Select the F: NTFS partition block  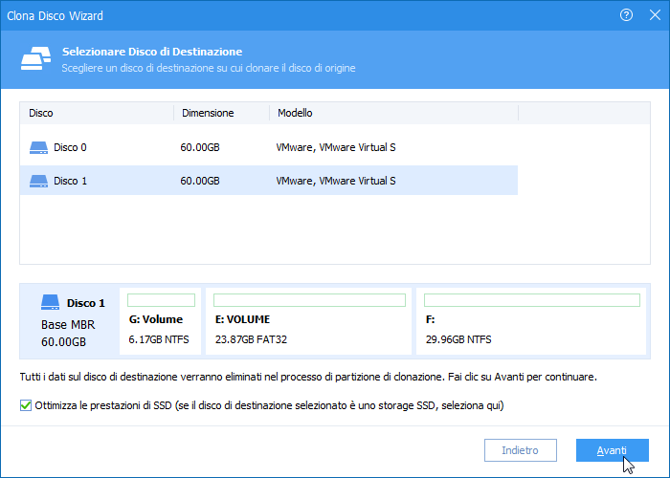click(x=531, y=328)
